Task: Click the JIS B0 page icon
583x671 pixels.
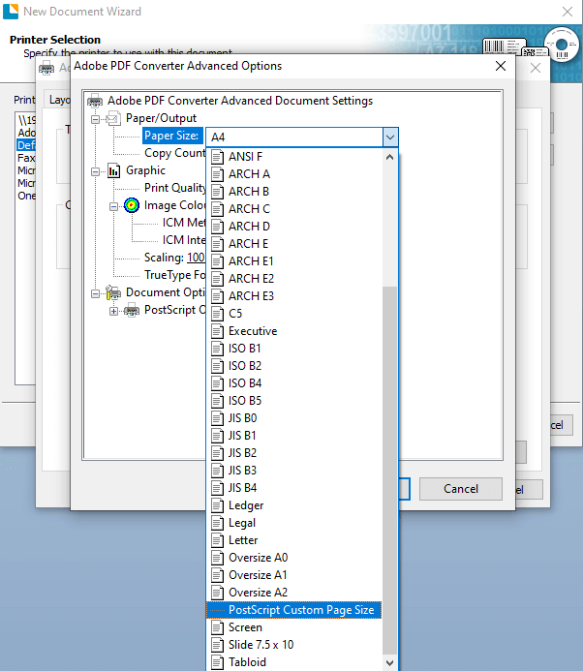Action: (x=218, y=418)
